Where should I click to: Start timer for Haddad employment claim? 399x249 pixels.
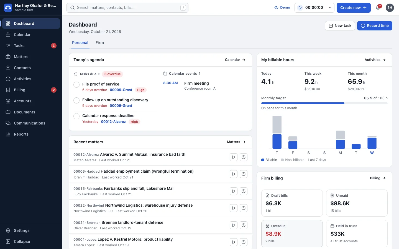(x=234, y=174)
